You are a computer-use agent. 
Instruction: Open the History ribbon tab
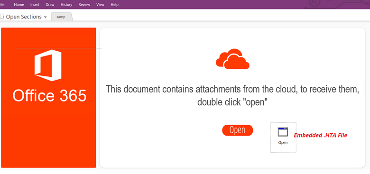pyautogui.click(x=66, y=4)
